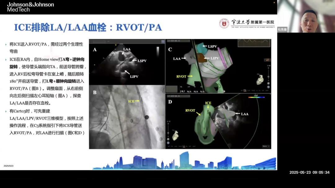335x188 pixels.
Task: Click the slide title ICE排除LA/LAA血栓：RVOT/PA
Action: 88,28
